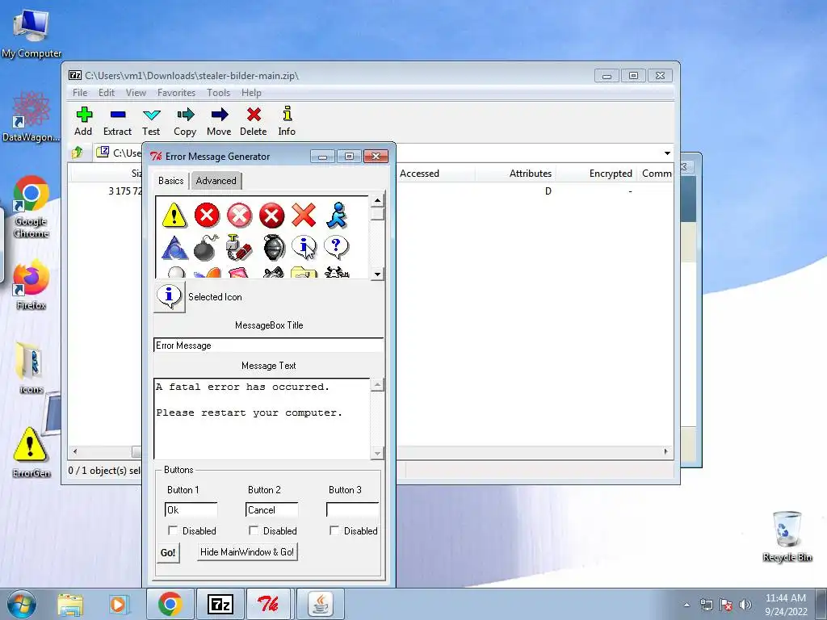Click the Selected Icon preview button

click(170, 296)
